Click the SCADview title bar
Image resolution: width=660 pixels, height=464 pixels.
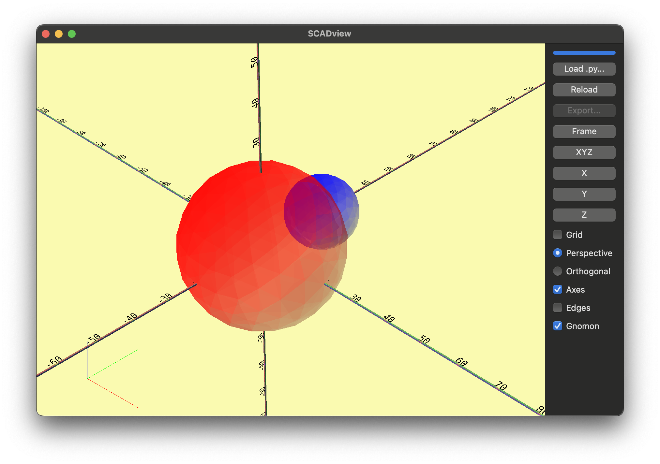coord(329,34)
